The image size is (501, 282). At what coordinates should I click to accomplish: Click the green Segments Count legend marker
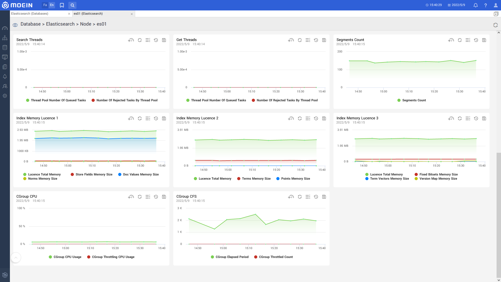pyautogui.click(x=399, y=100)
